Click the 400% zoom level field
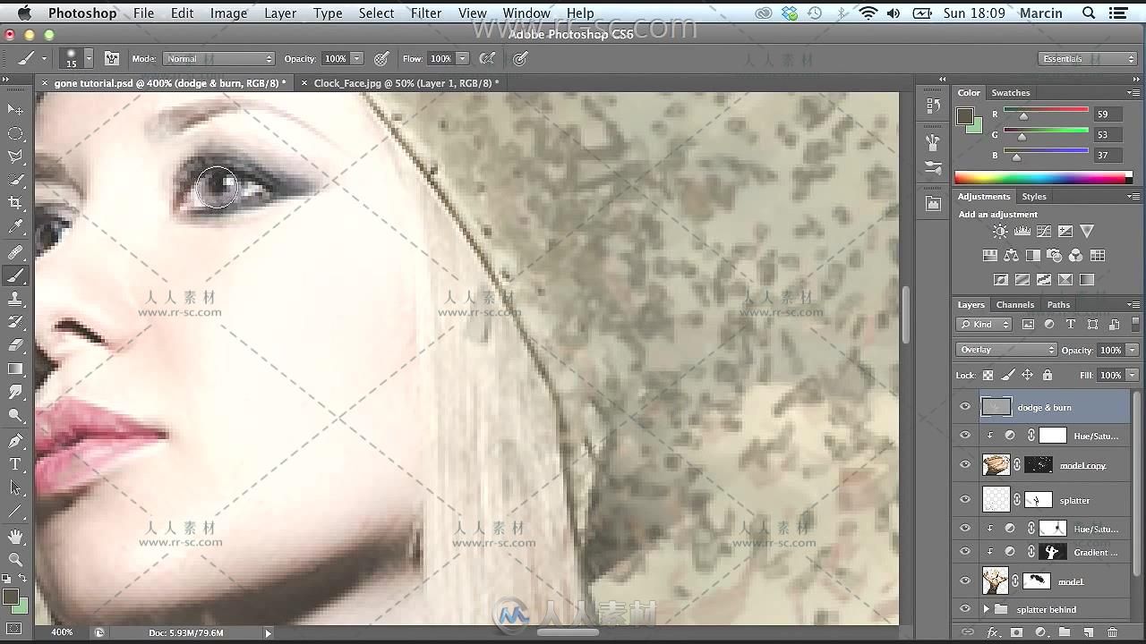Screen dimensions: 1146x644 pos(62,632)
